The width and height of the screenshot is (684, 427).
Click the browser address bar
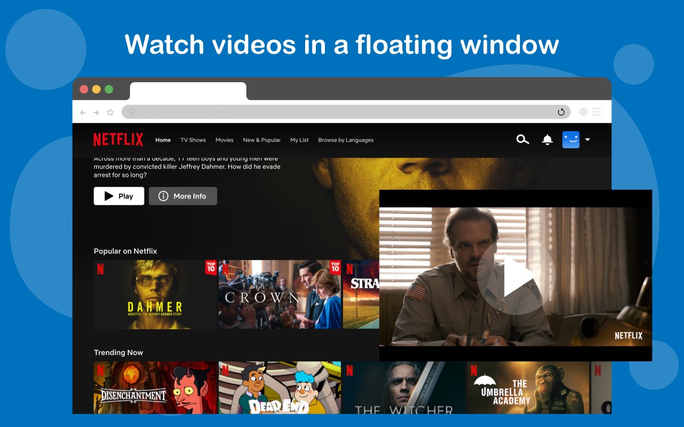346,112
